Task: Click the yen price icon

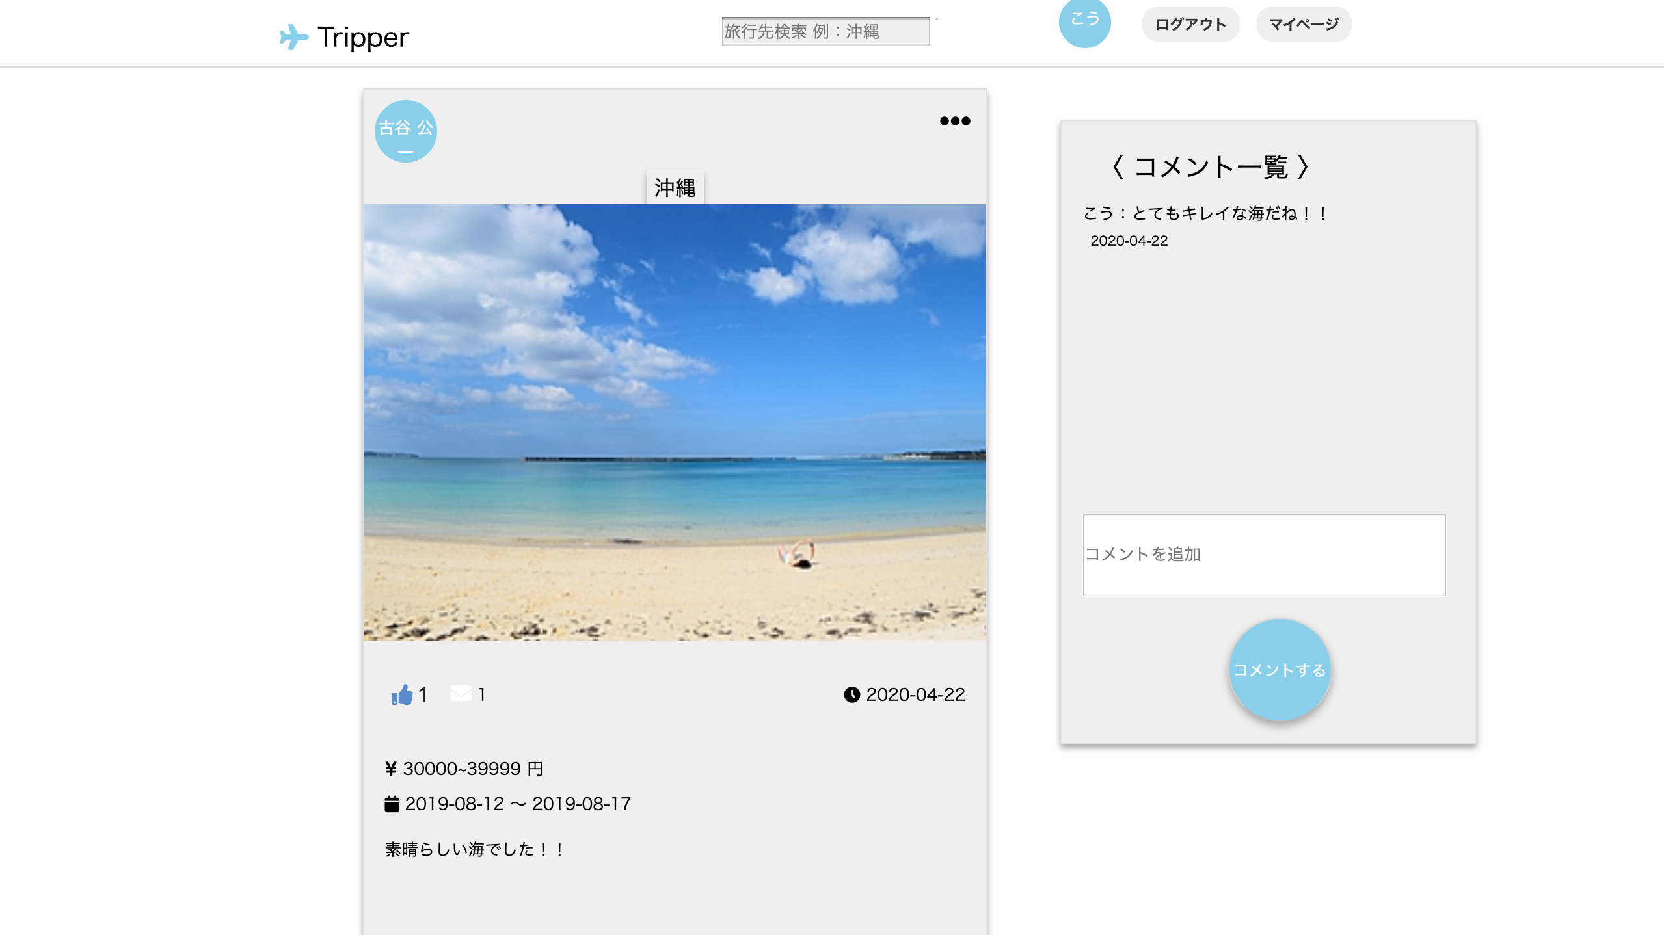Action: [390, 769]
